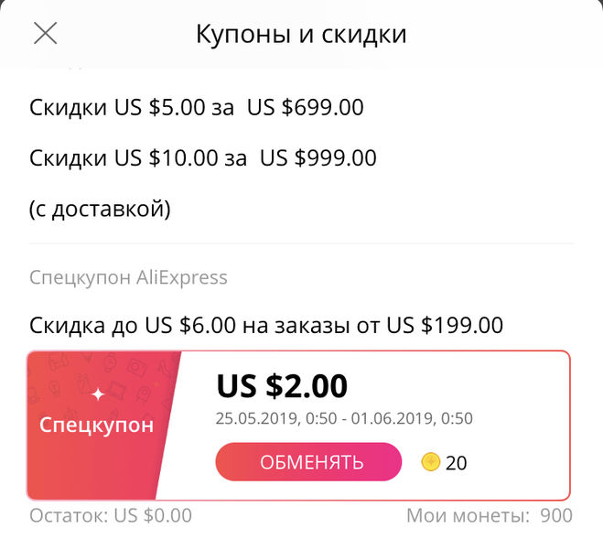Tap the 900 coins count
The height and width of the screenshot is (539, 603).
tap(556, 516)
